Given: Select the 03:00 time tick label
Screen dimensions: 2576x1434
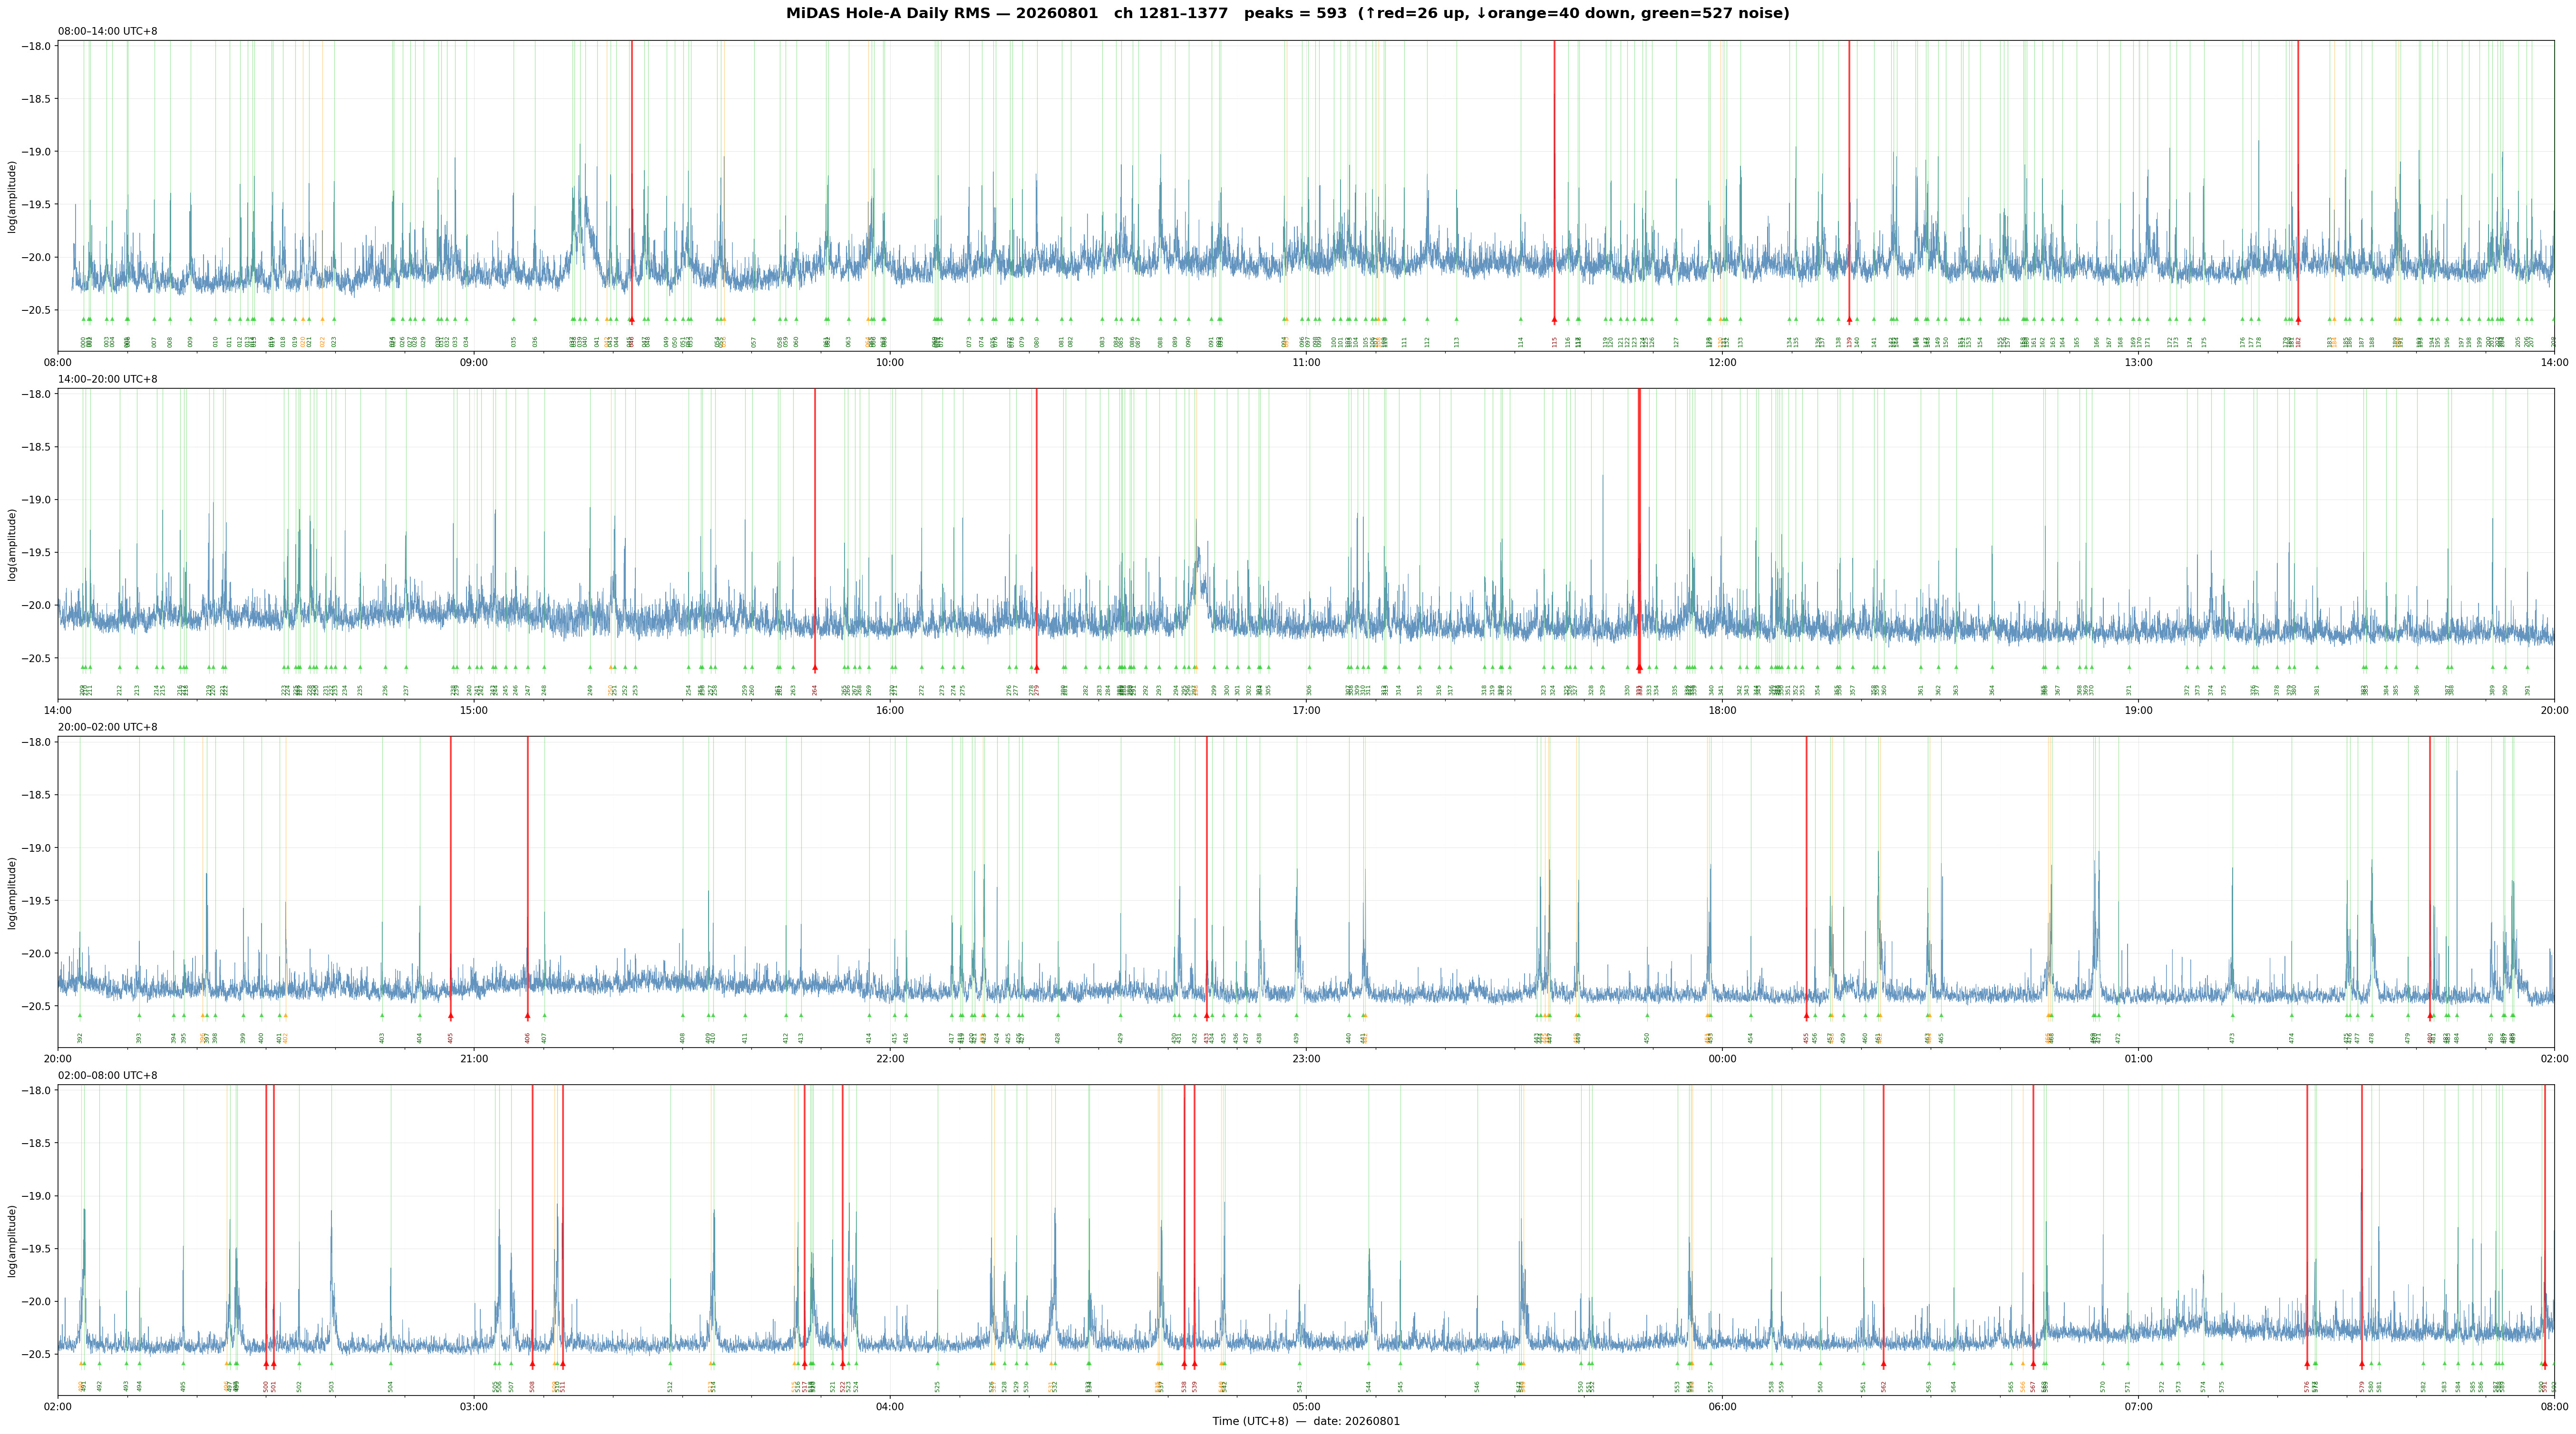Looking at the screenshot, I should (x=474, y=1407).
